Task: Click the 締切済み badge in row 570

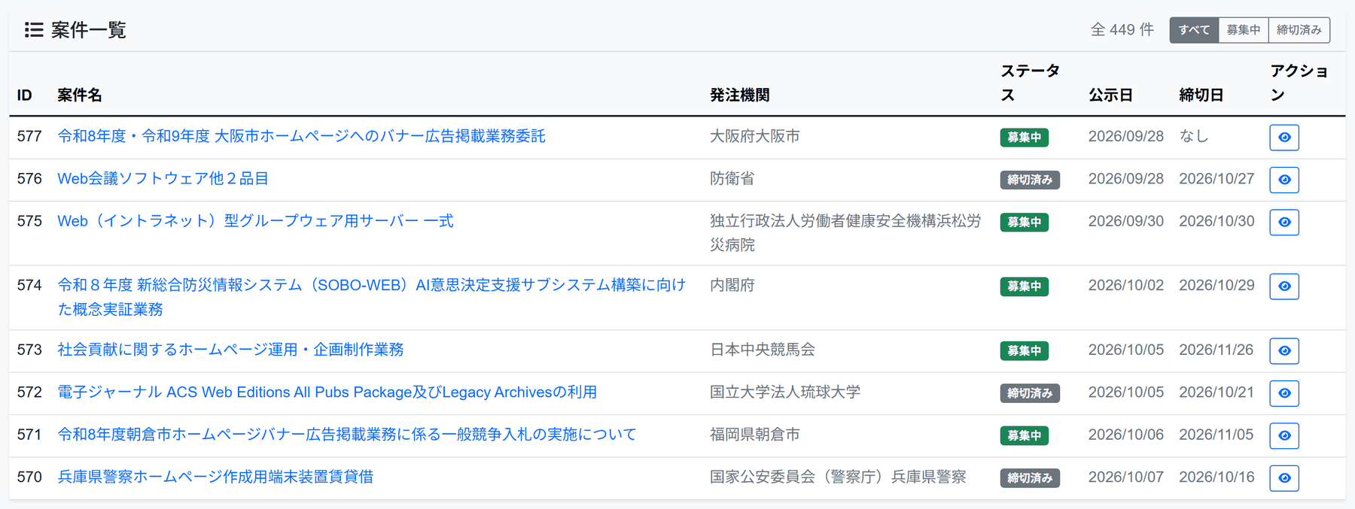Action: pos(1030,478)
